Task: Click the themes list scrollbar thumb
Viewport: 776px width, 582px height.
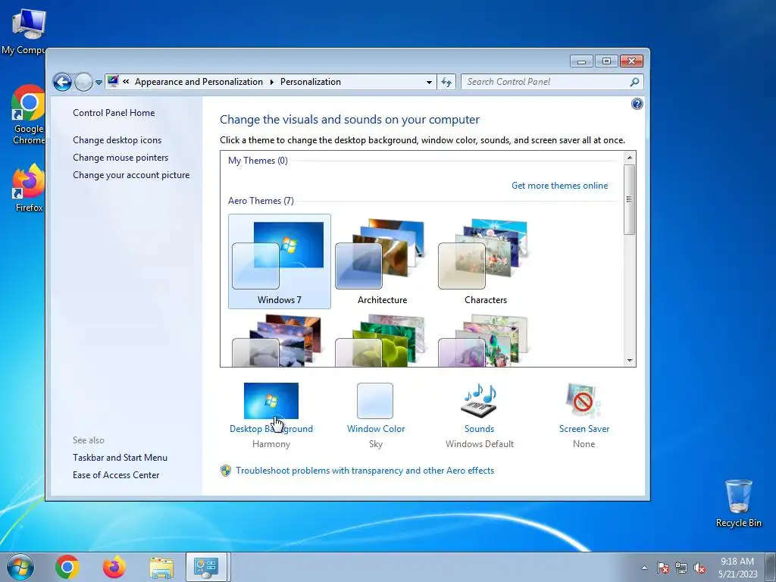Action: (x=630, y=199)
